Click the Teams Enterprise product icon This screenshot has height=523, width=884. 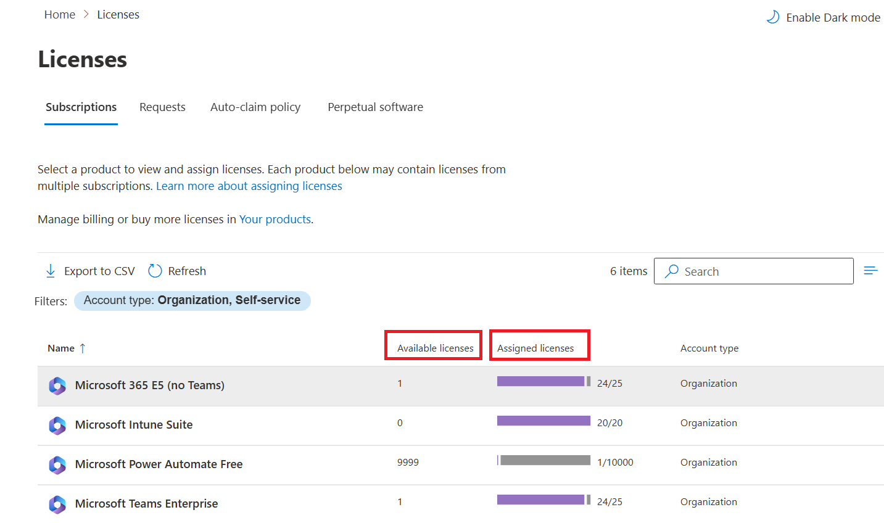pyautogui.click(x=57, y=504)
